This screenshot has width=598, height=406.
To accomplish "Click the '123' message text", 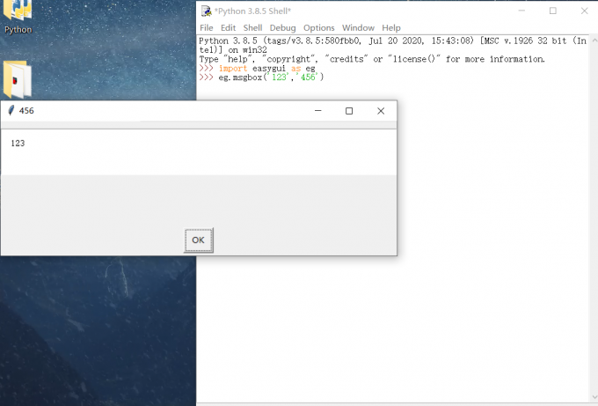I will pyautogui.click(x=18, y=144).
